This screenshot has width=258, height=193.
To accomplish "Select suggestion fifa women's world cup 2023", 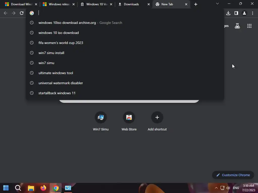I will [125, 43].
